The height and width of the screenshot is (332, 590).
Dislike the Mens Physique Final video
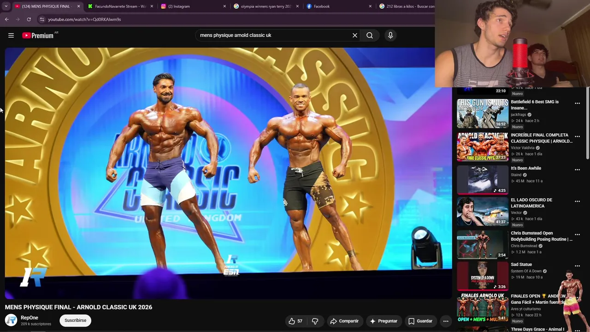click(x=315, y=321)
